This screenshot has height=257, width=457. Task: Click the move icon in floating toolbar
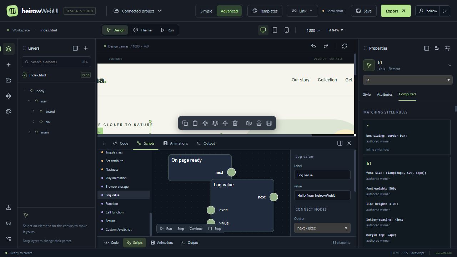coord(225,123)
